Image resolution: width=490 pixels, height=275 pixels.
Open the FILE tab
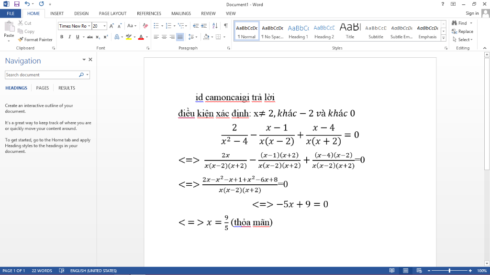(x=11, y=13)
